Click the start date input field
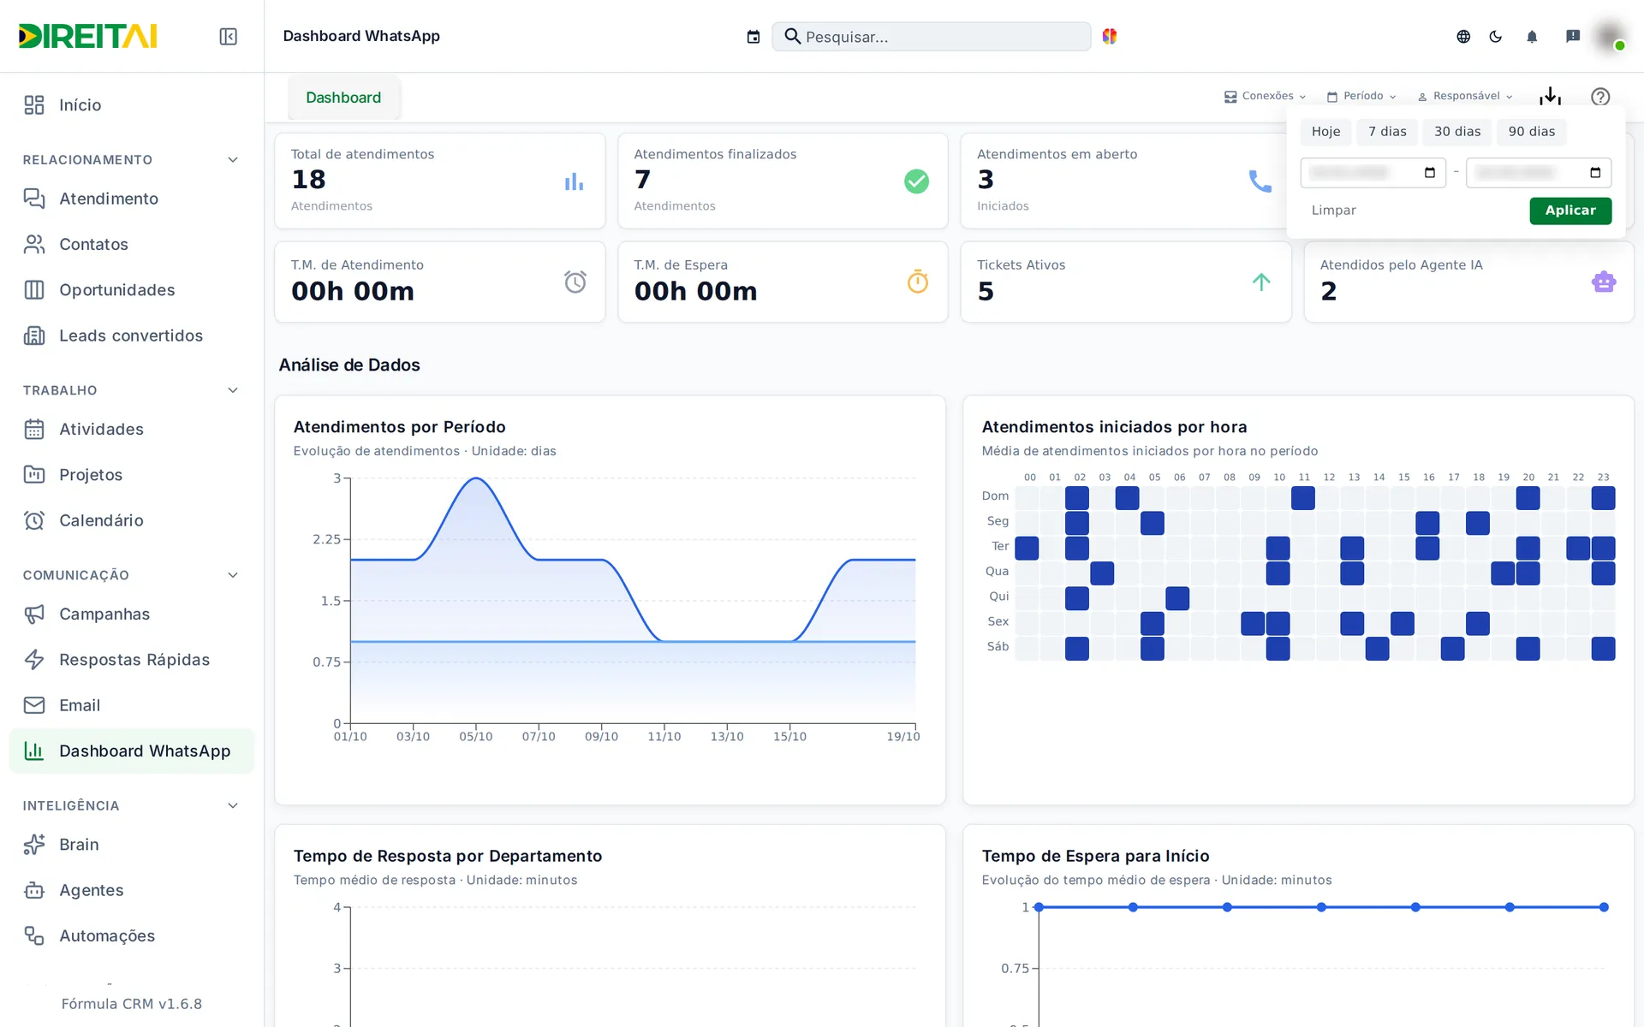The image size is (1644, 1027). (1373, 173)
